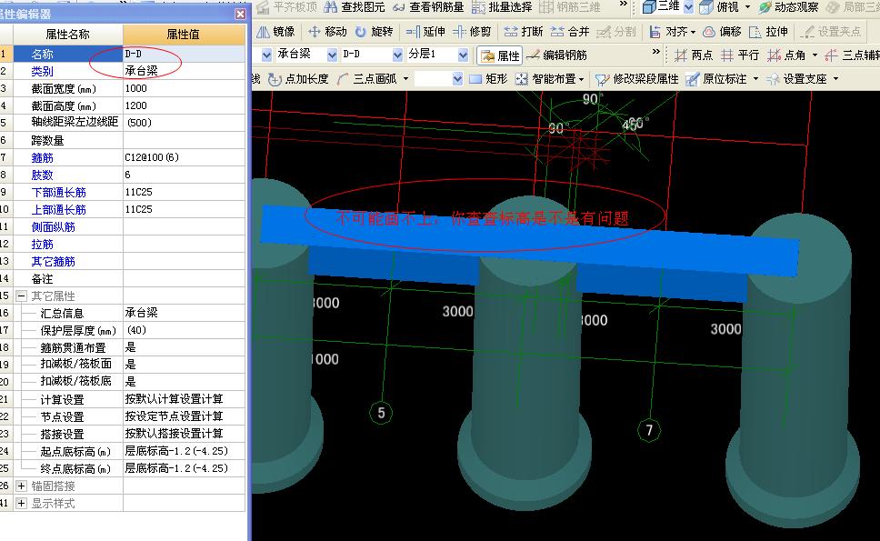Viewport: 880px width, 541px height.
Task: Click 查看钢筋量 tool
Action: tap(428, 7)
